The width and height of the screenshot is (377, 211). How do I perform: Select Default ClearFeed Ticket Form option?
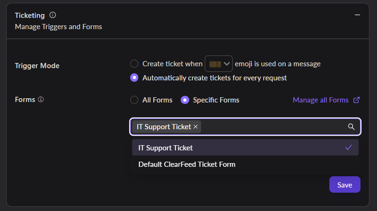[187, 164]
